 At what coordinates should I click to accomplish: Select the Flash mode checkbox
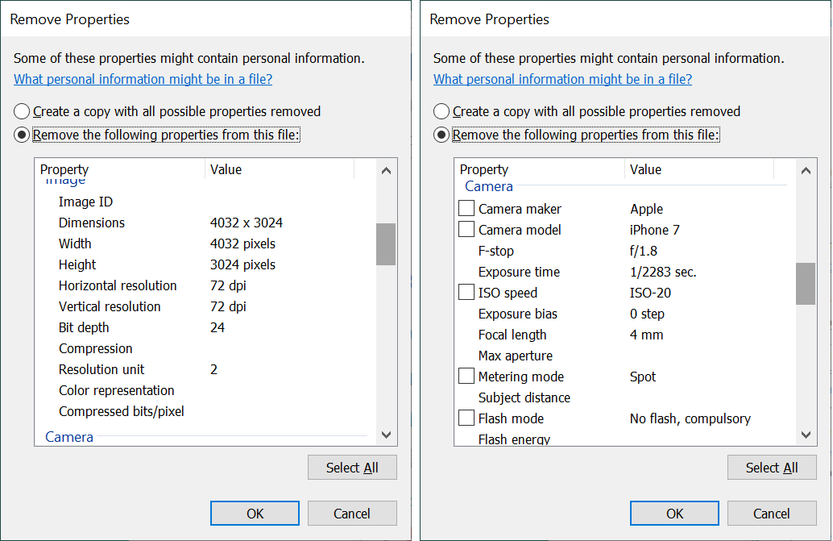[x=466, y=418]
